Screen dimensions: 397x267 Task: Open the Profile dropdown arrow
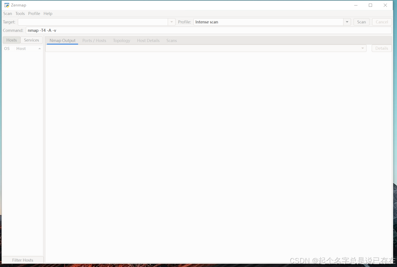[x=347, y=22]
